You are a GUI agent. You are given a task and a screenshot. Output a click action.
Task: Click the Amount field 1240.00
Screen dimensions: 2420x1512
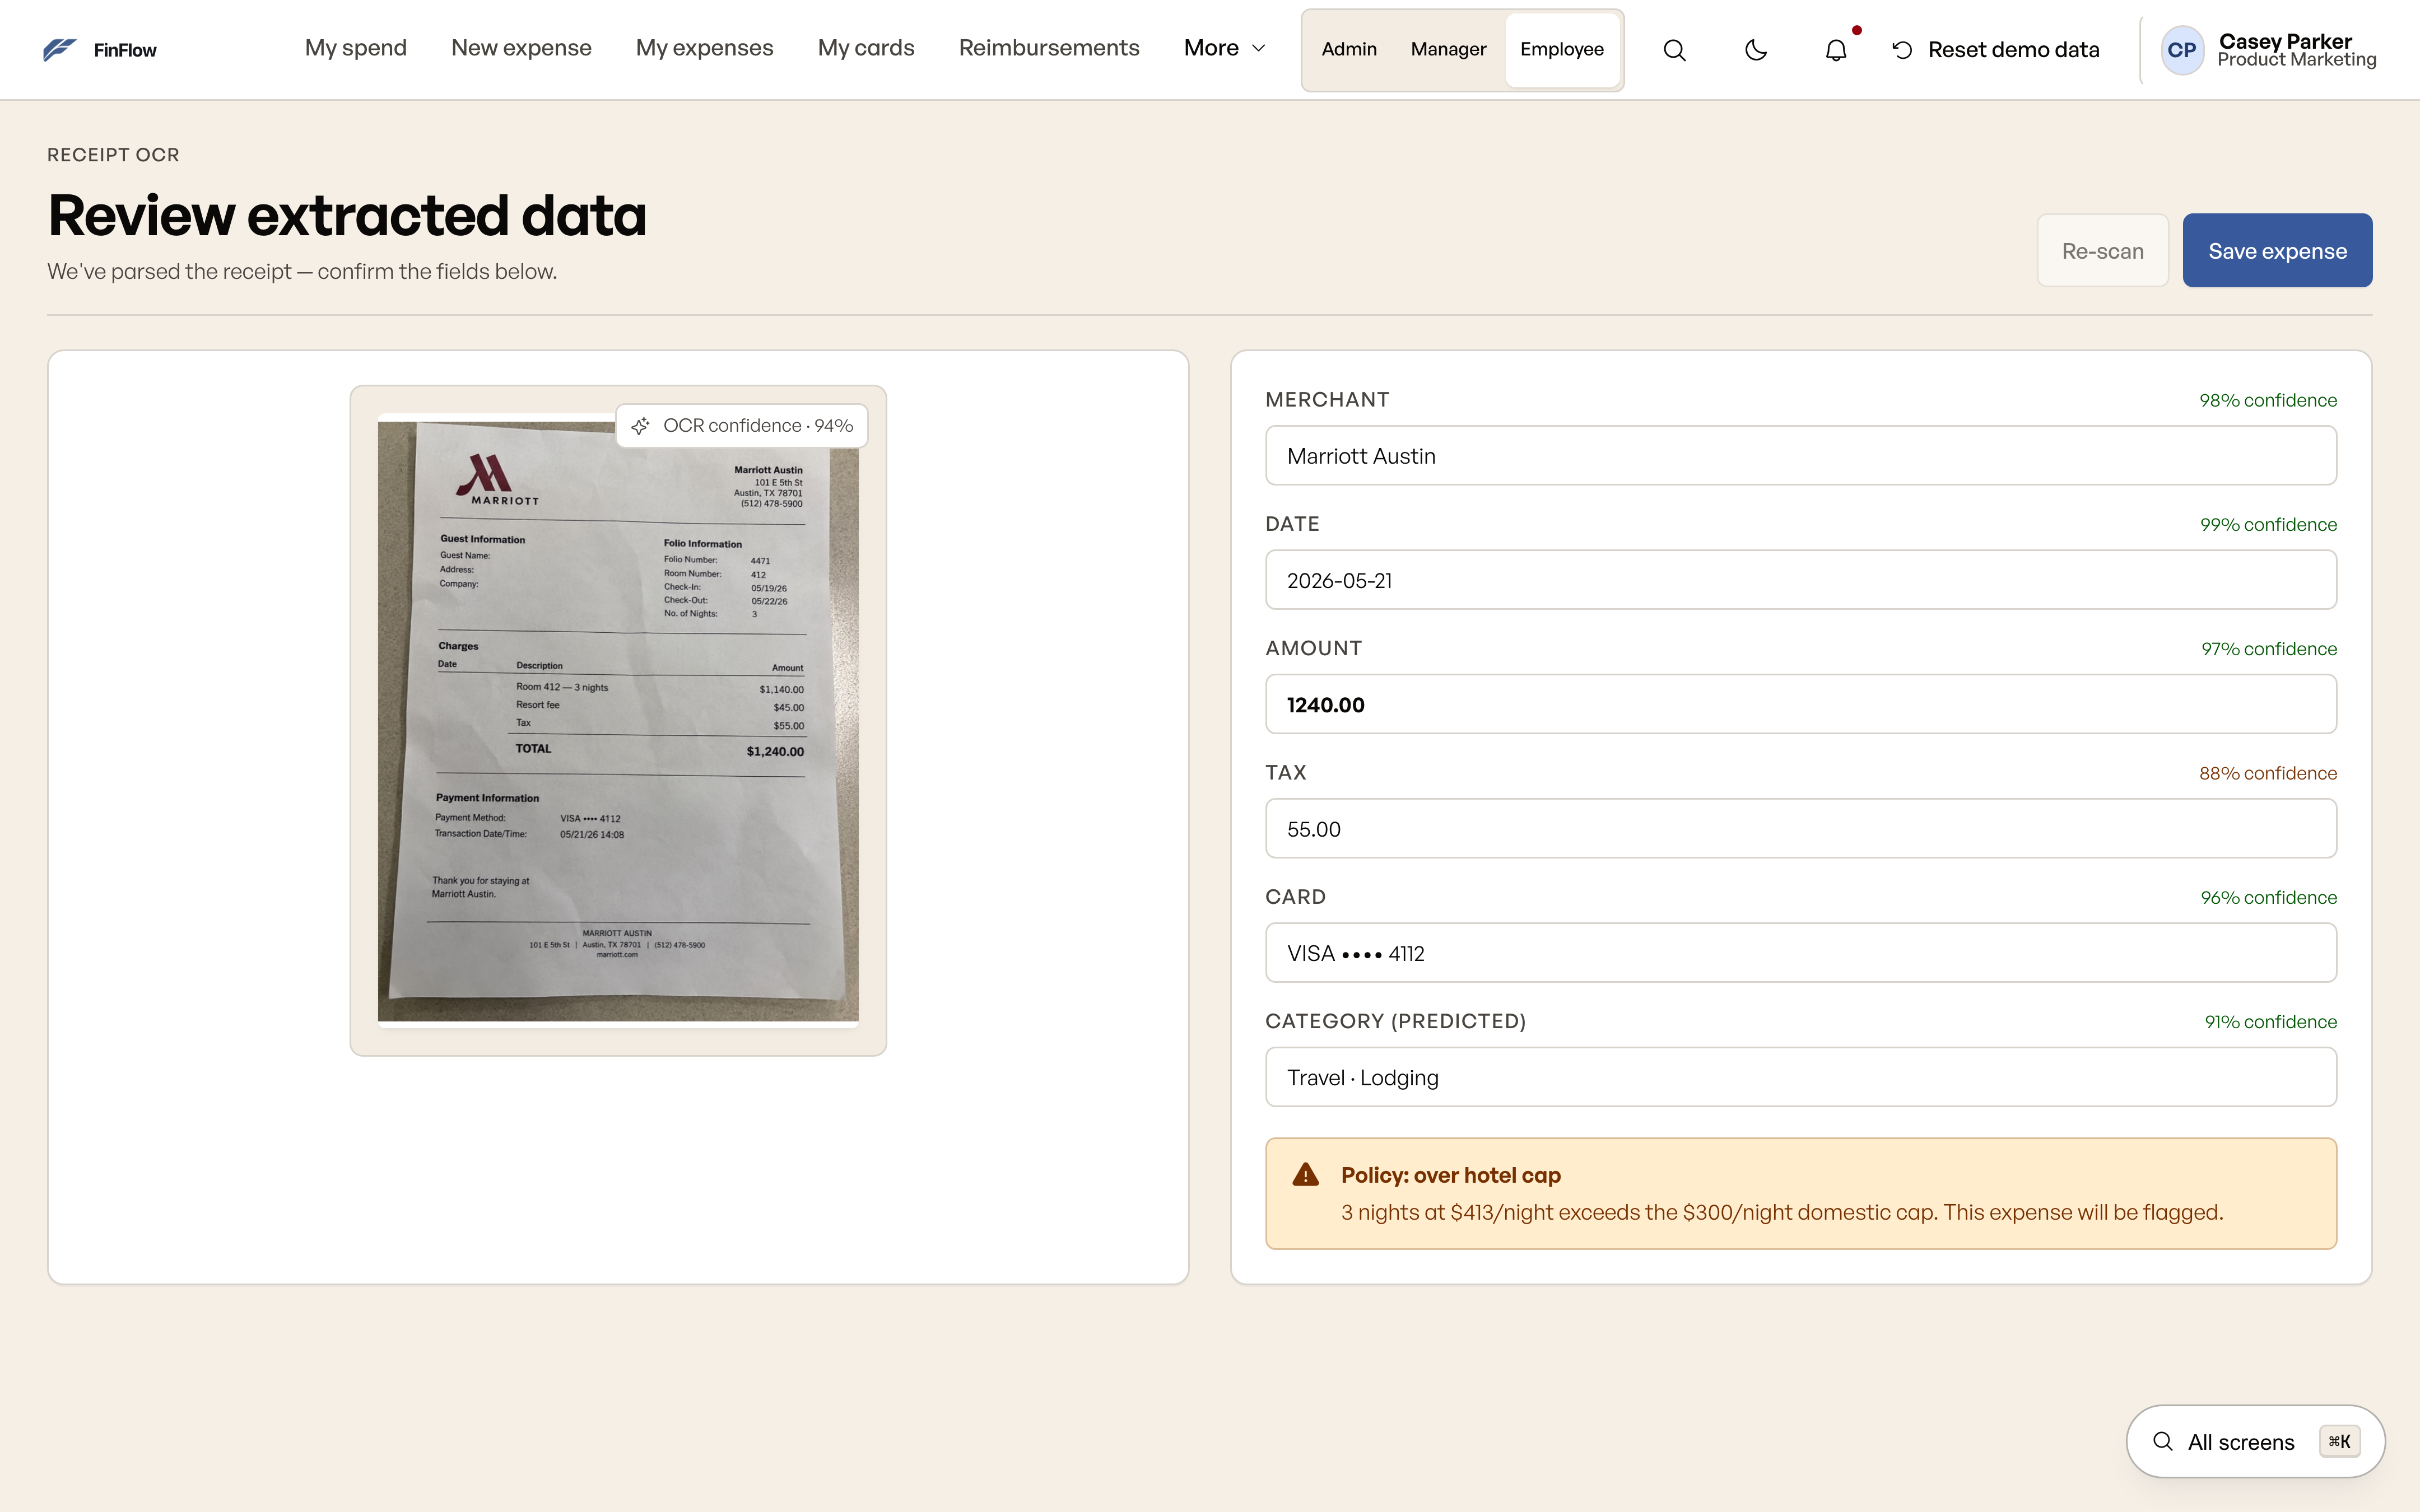click(1801, 705)
